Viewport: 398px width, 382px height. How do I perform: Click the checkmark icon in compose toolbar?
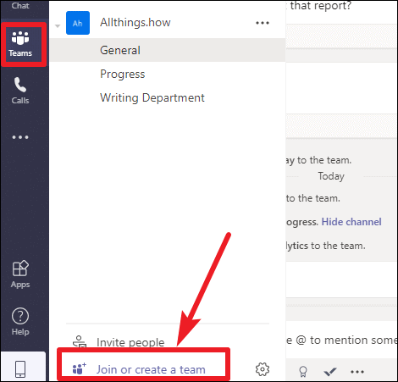(x=330, y=372)
